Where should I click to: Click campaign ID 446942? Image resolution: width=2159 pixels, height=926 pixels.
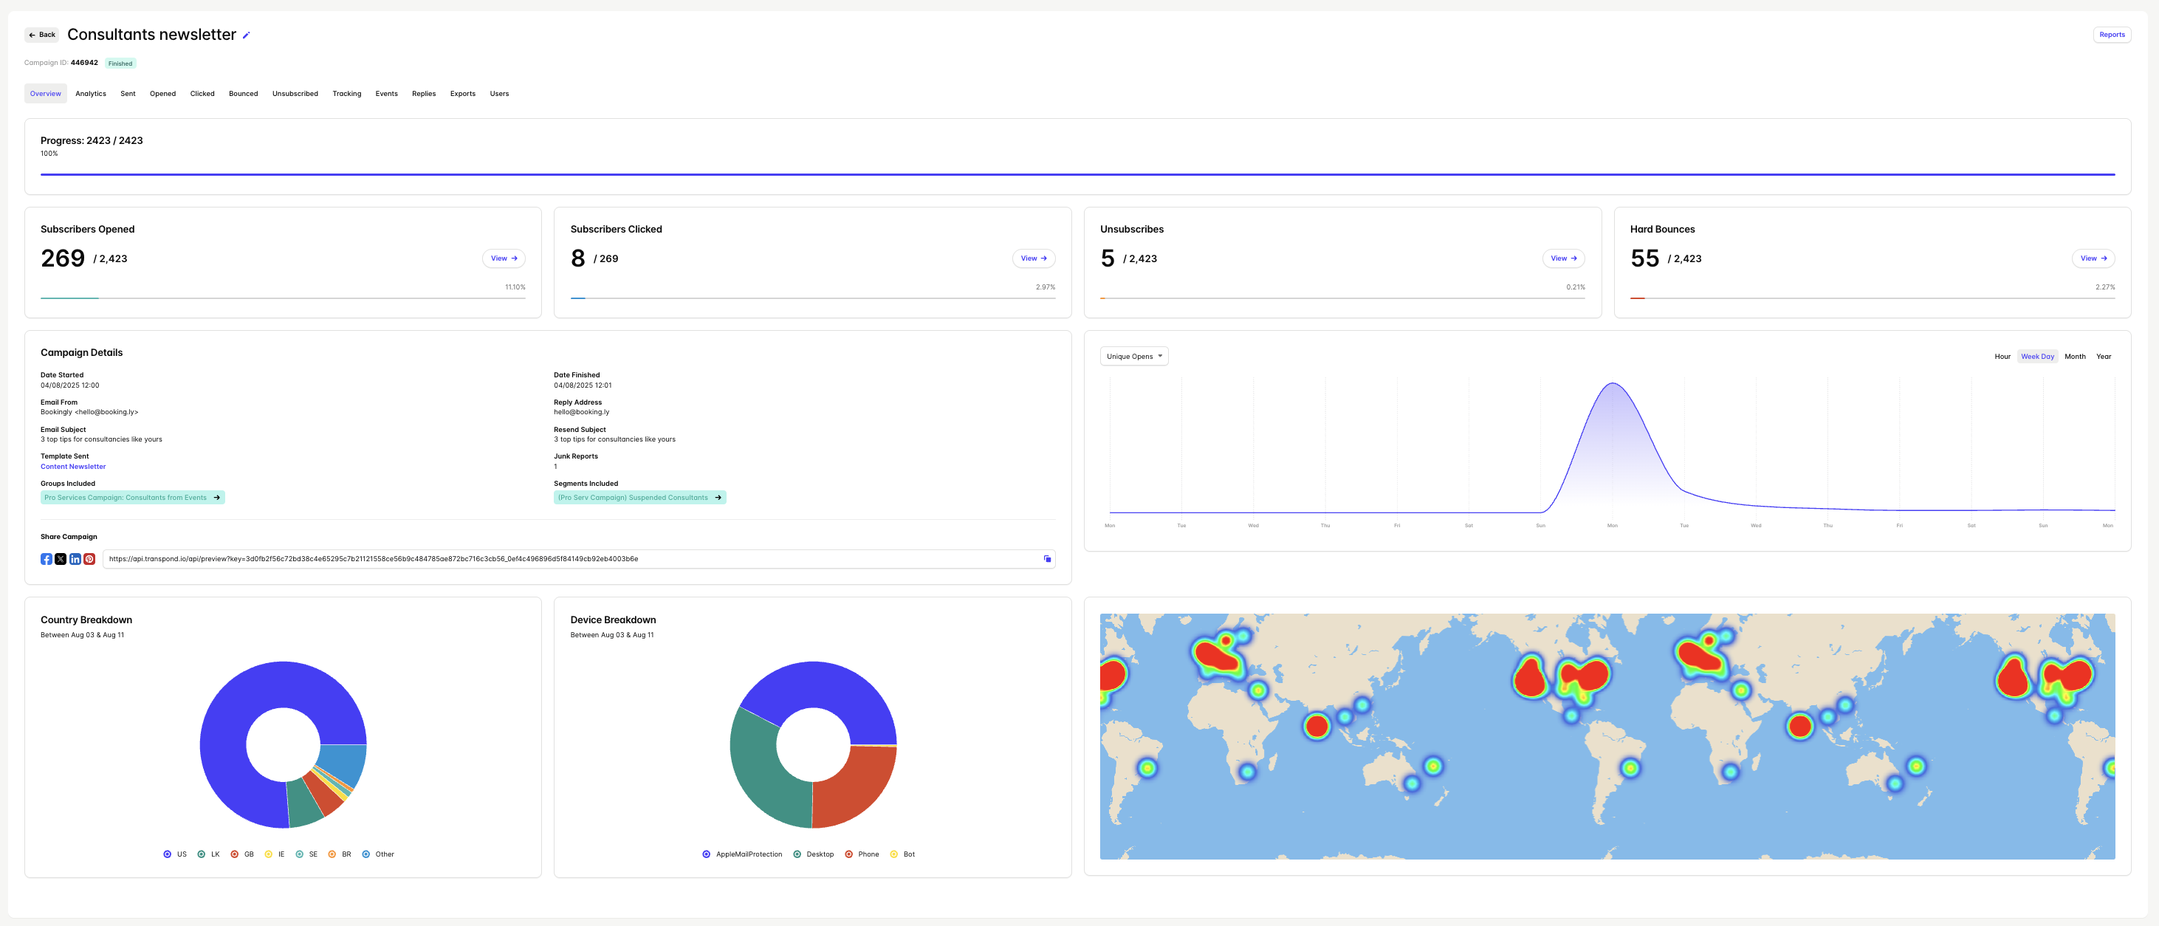pos(84,63)
